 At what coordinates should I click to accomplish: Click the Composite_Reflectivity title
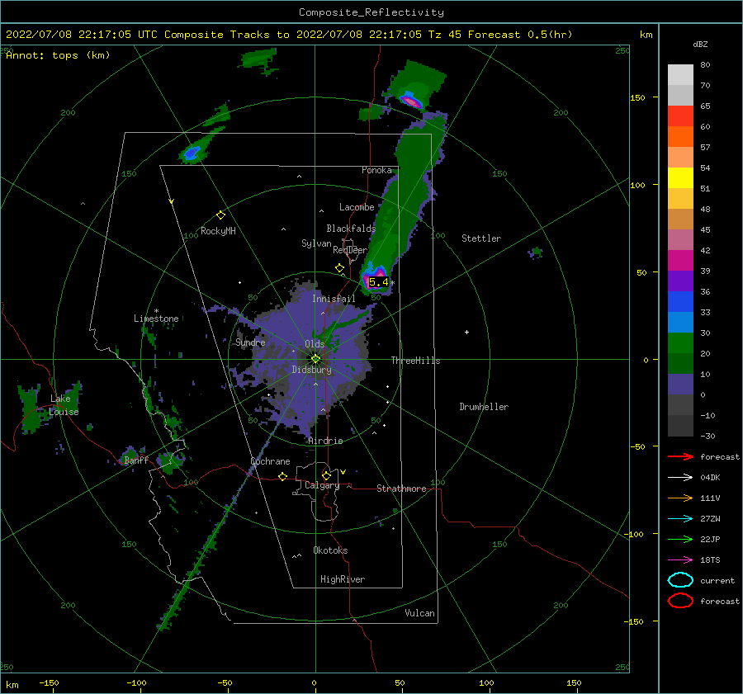pyautogui.click(x=371, y=12)
